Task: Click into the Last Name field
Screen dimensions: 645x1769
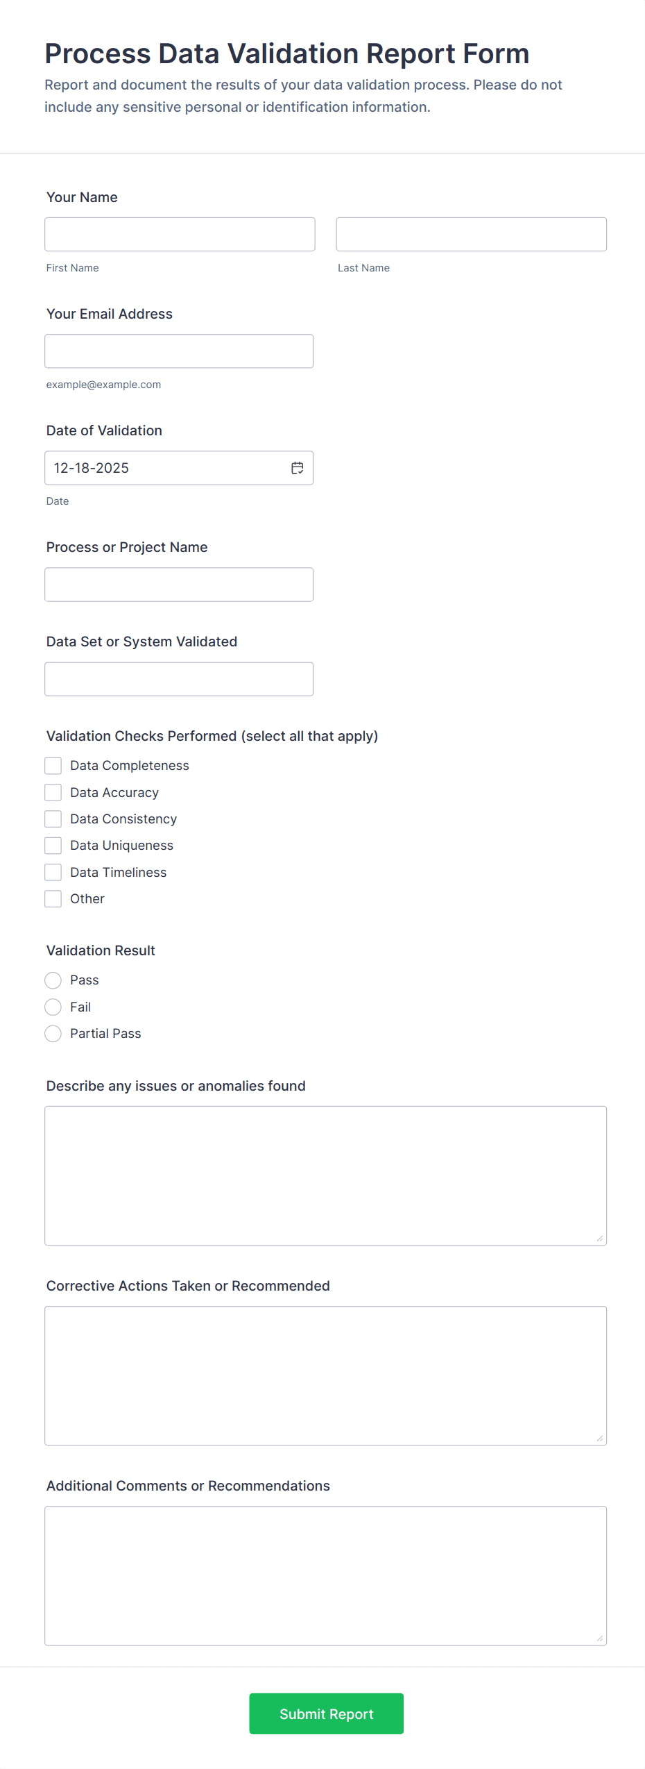Action: click(471, 234)
